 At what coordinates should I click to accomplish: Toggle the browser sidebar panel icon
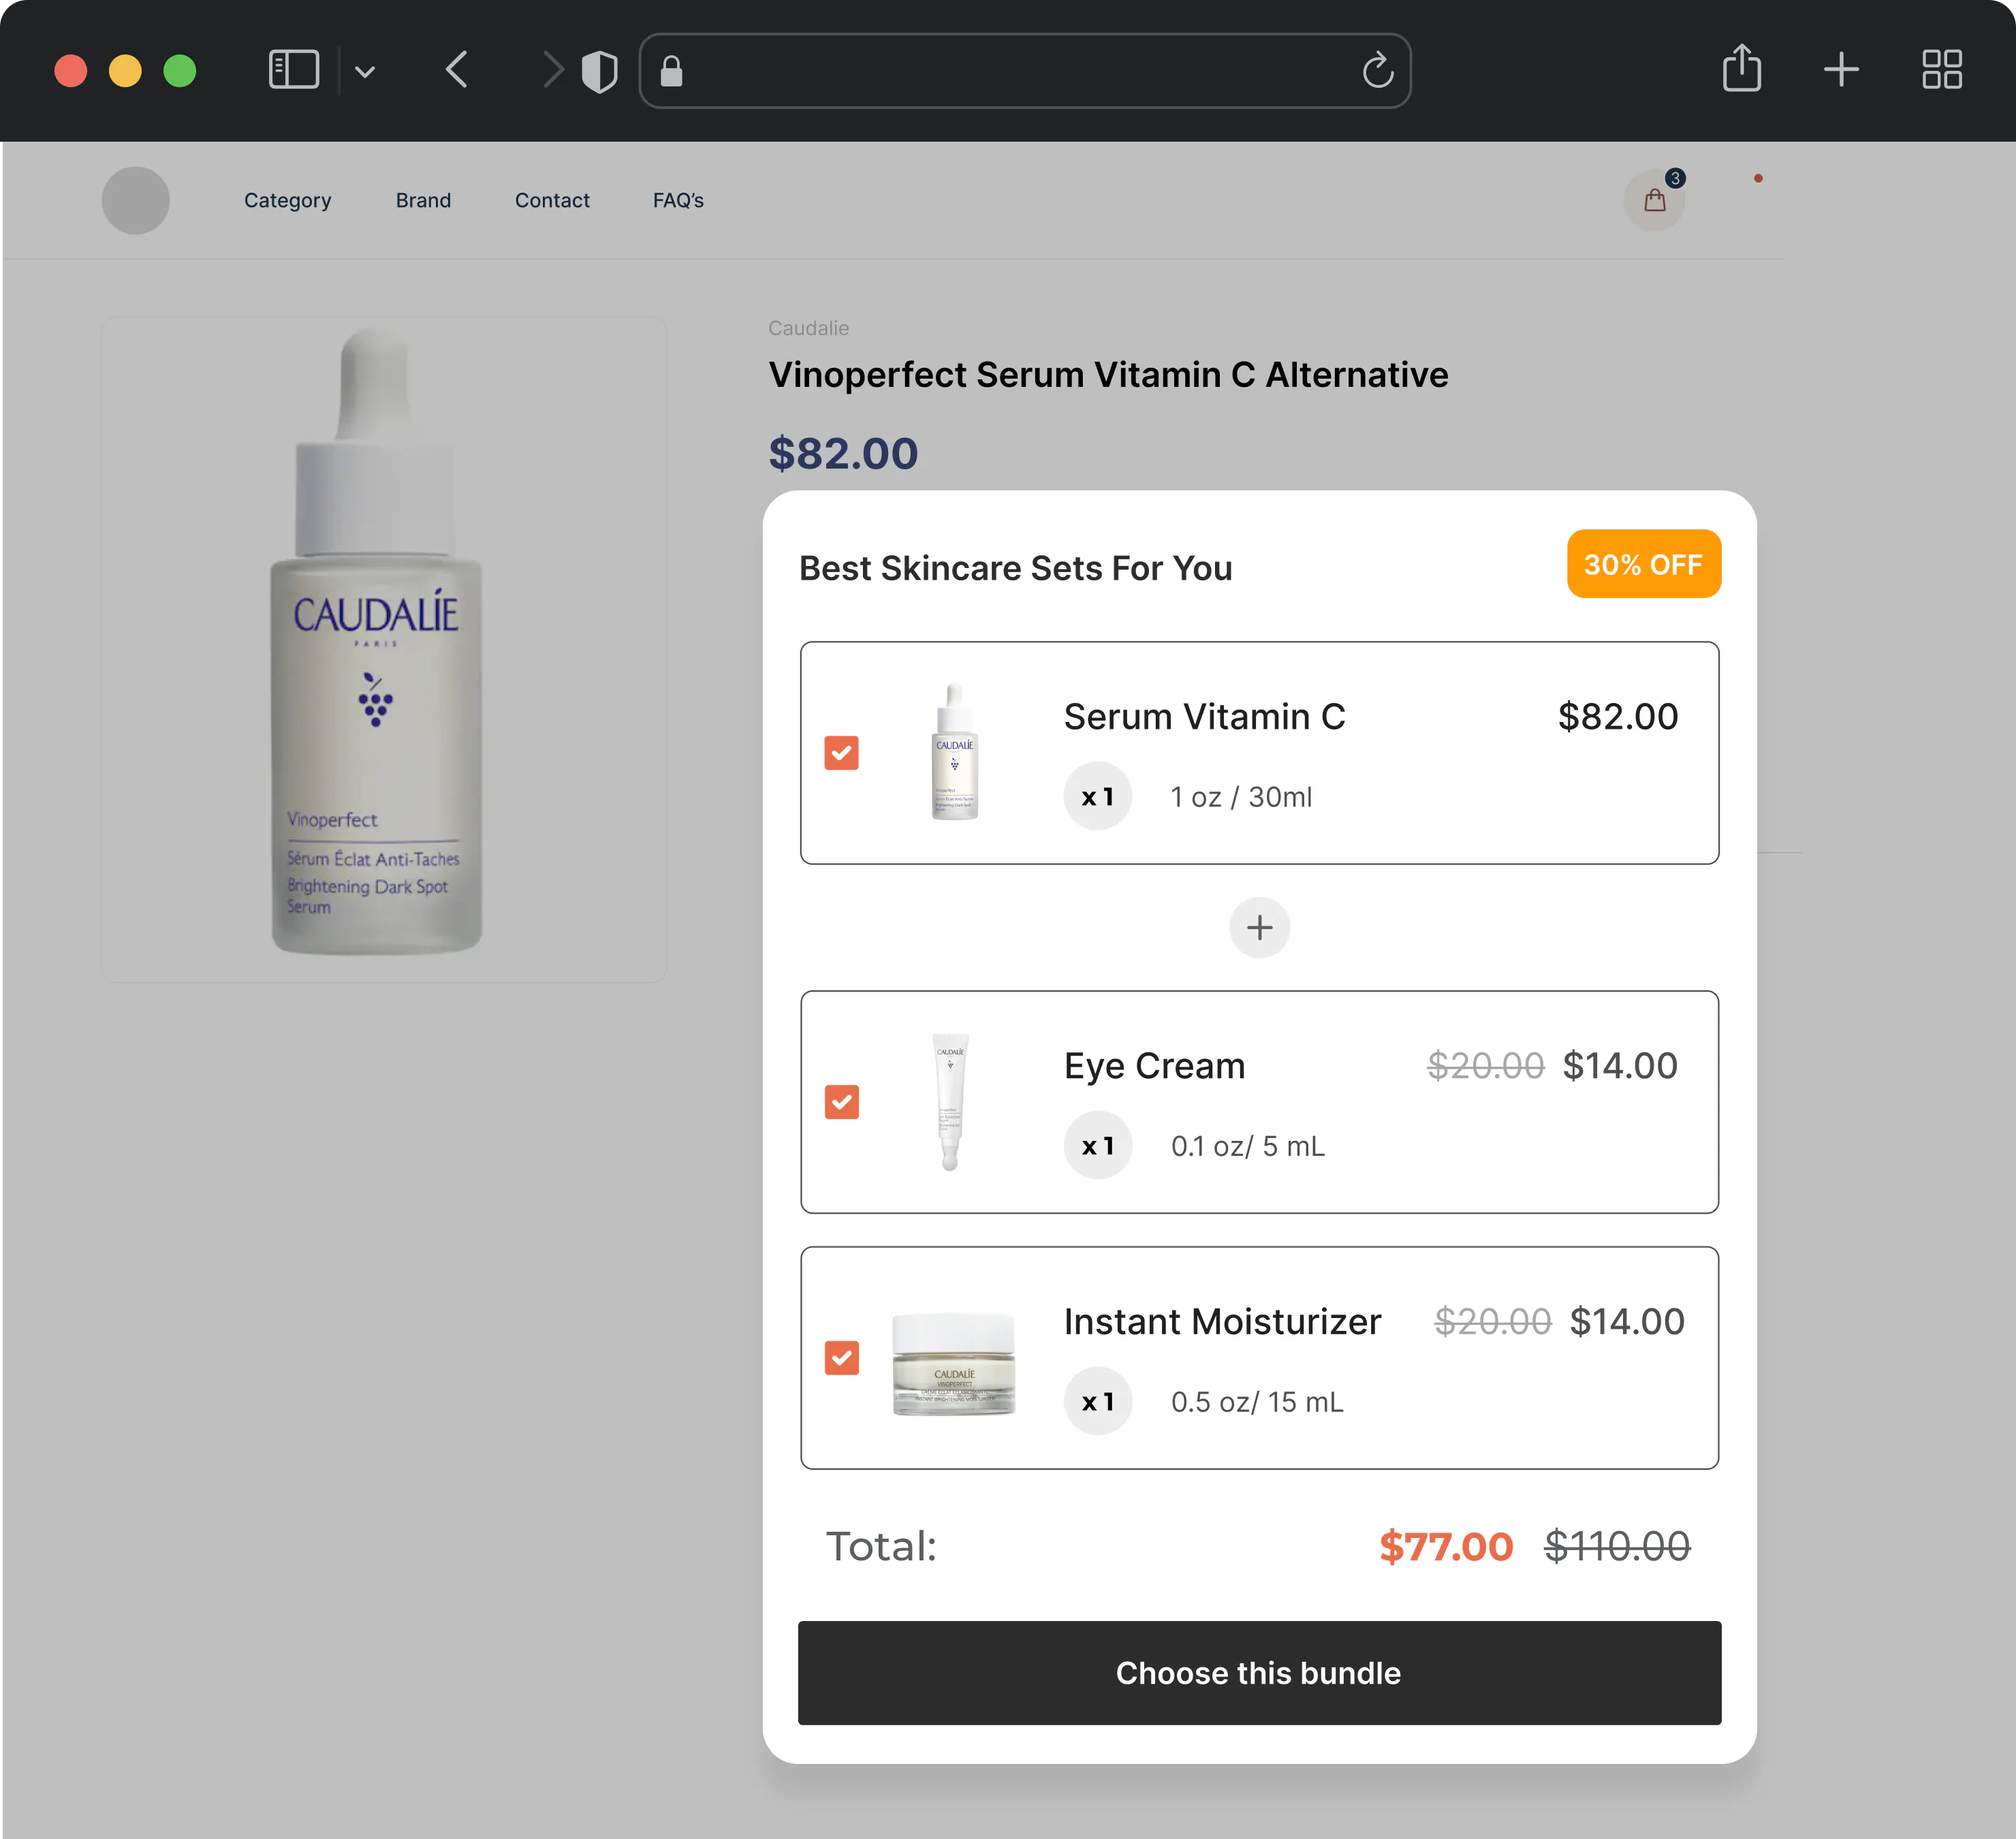coord(293,70)
